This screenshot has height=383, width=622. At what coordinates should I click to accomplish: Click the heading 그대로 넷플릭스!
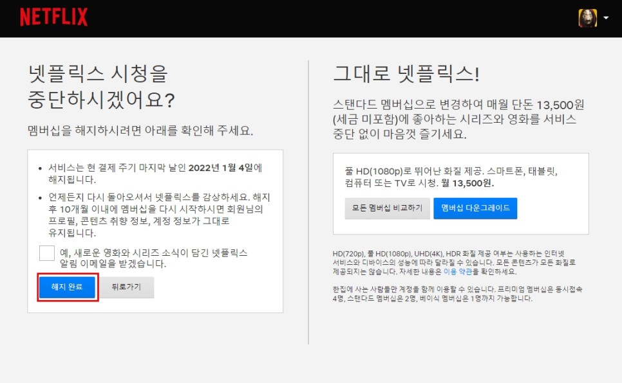click(406, 74)
